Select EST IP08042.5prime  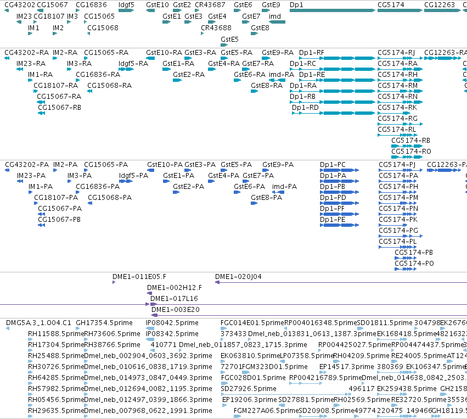coord(150,328)
